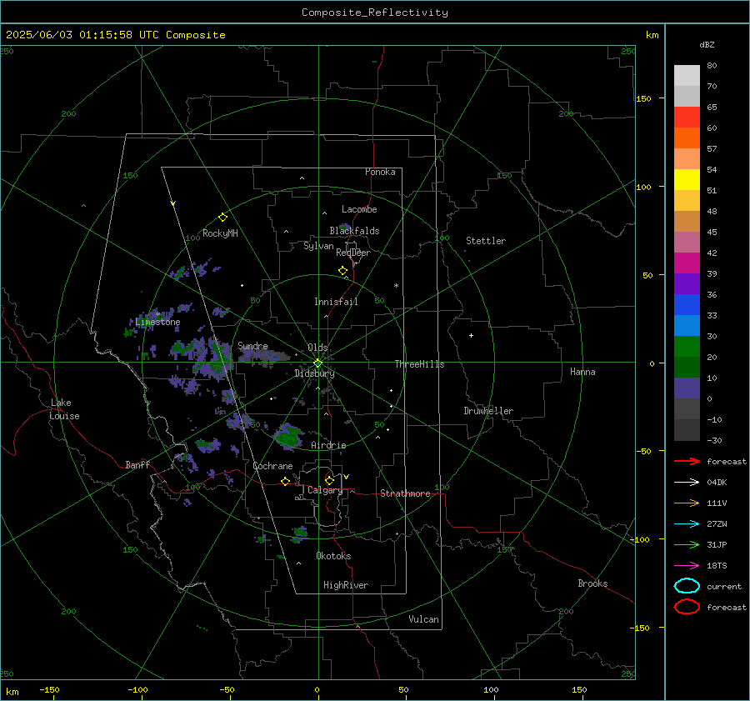Click the Ponoka label

(x=380, y=172)
